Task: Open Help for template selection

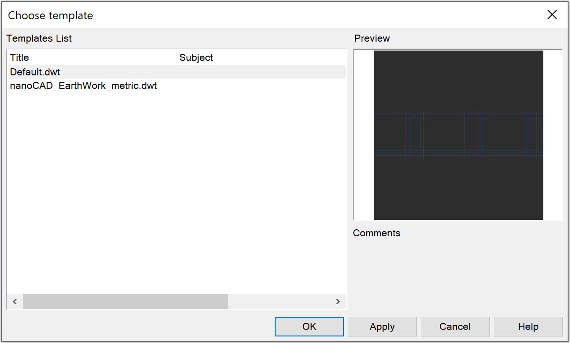Action: [528, 327]
